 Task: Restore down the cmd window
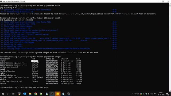tap(163, 1)
